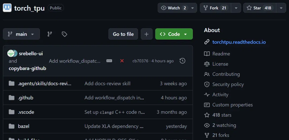Click the pulse icon next to Activity
289x140 pixels.
[x=207, y=95]
